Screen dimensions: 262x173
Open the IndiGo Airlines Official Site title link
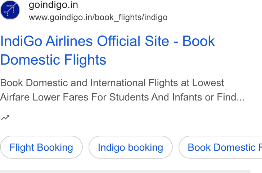click(x=108, y=50)
